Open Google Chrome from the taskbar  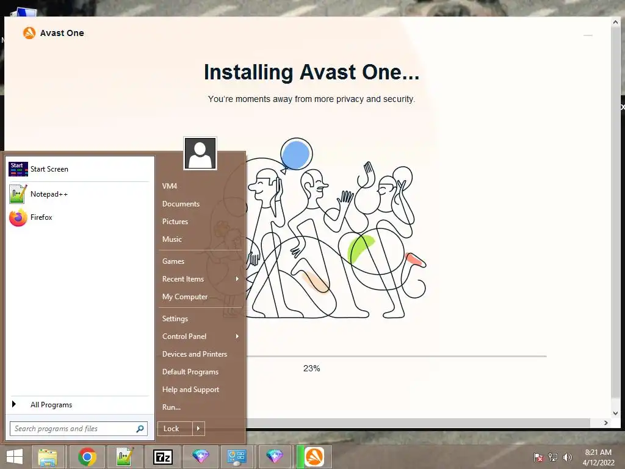[x=87, y=457]
